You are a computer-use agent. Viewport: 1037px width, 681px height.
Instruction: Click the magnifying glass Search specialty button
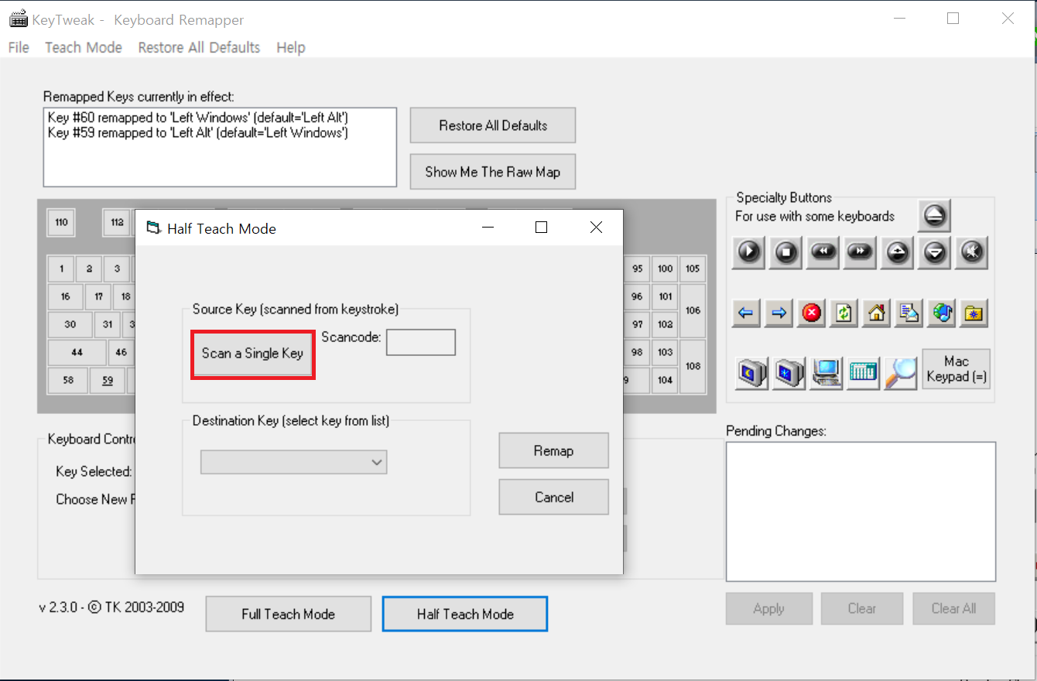900,372
